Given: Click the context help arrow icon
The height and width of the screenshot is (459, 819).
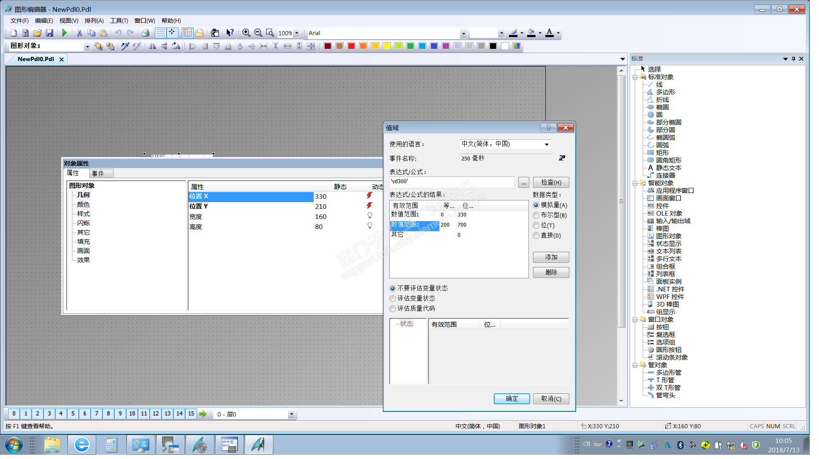Looking at the screenshot, I should coord(229,33).
